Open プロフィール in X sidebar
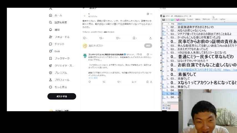This screenshot has height=133, width=237. [x=59, y=80]
